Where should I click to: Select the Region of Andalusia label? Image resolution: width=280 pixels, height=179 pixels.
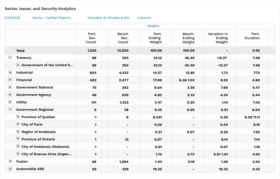tap(39, 132)
